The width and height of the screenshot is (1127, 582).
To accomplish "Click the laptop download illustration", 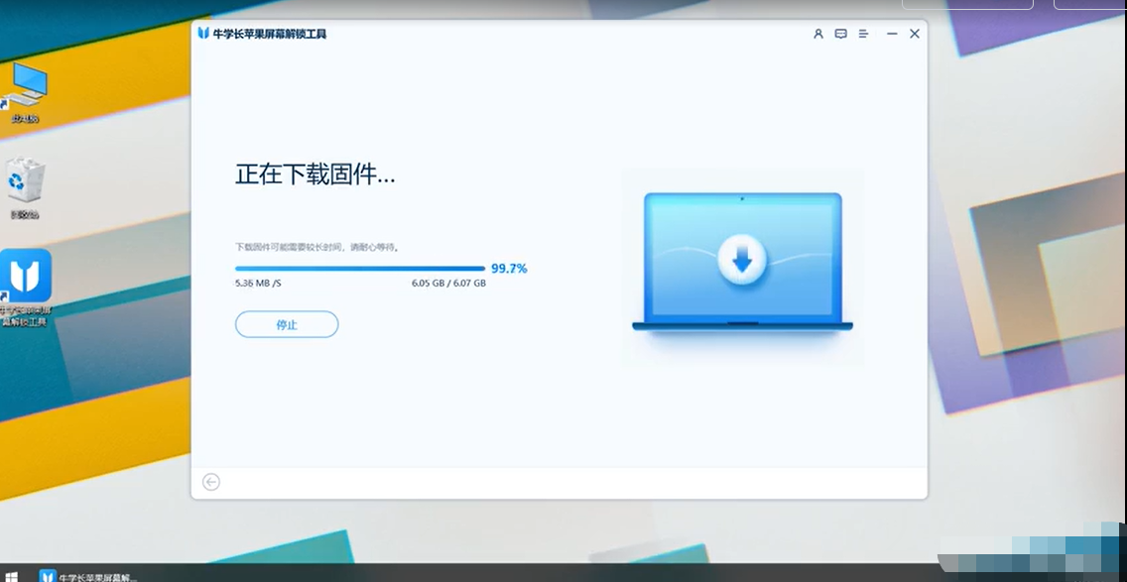I will point(742,262).
